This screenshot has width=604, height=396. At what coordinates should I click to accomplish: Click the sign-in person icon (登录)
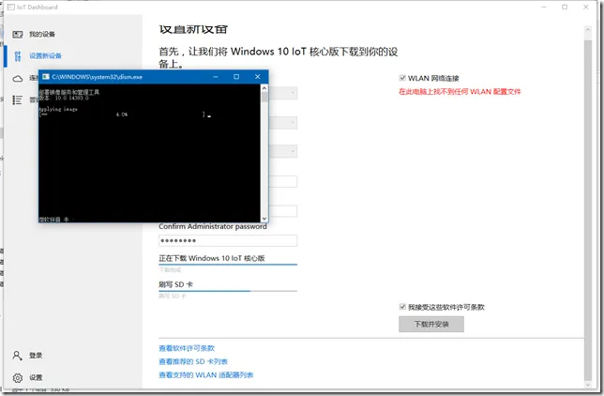point(17,355)
